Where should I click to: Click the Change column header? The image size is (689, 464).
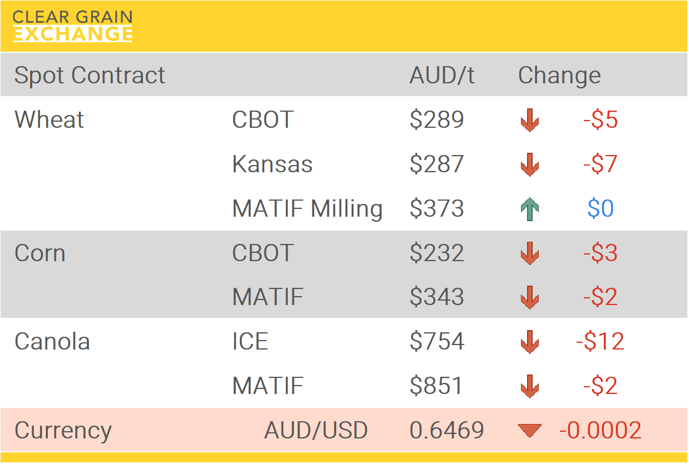[559, 75]
